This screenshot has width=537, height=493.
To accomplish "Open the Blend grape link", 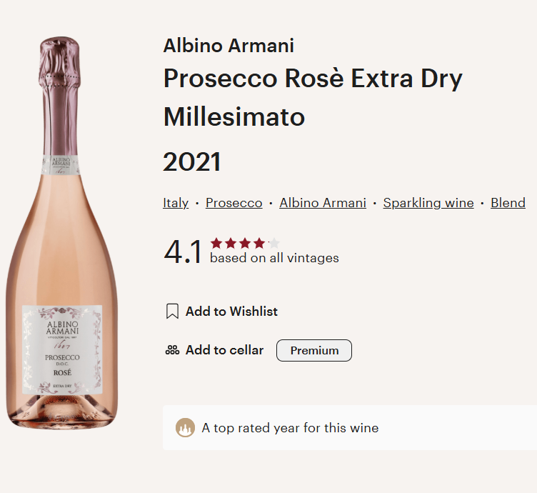I will pyautogui.click(x=508, y=203).
